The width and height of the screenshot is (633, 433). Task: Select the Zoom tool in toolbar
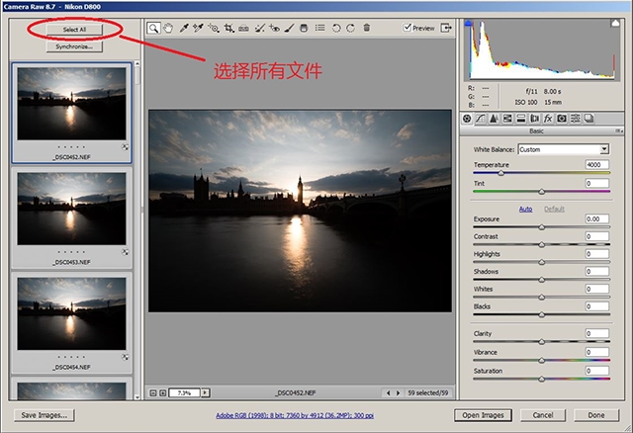click(154, 29)
